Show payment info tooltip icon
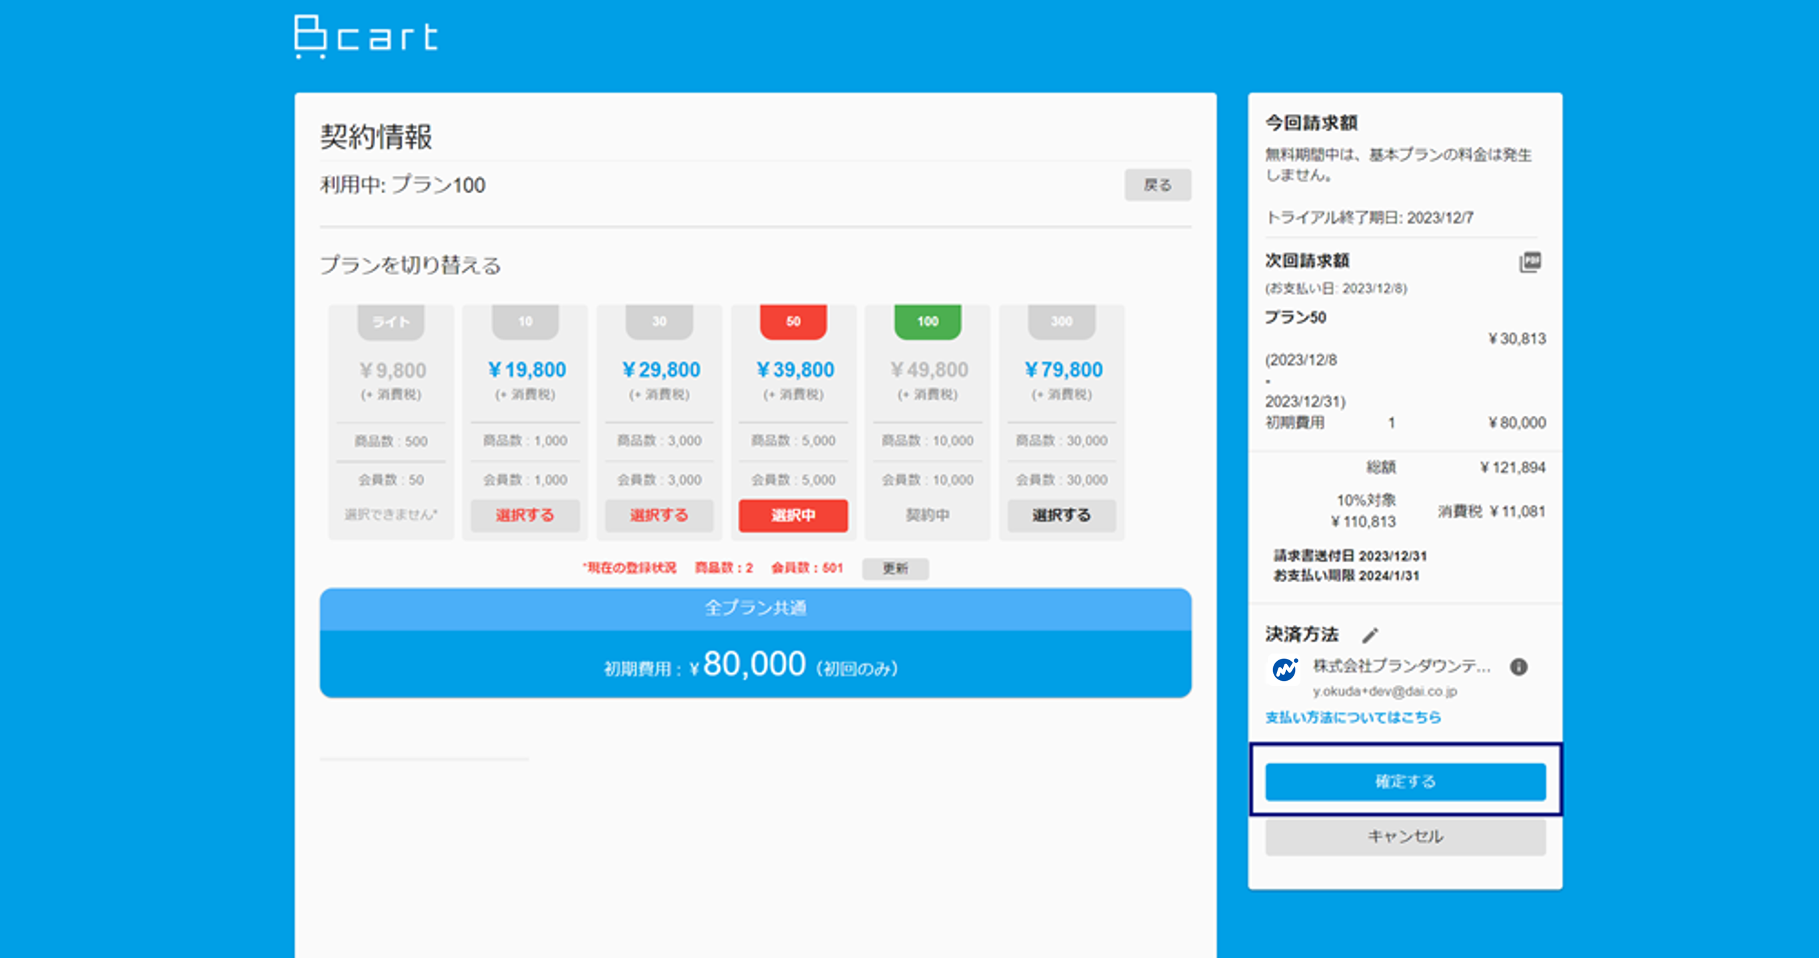Image resolution: width=1819 pixels, height=958 pixels. (x=1519, y=666)
